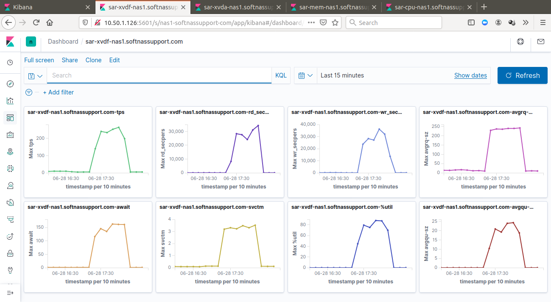The width and height of the screenshot is (551, 302).
Task: Click the Kibana help menu lifebuoy icon
Action: click(520, 42)
